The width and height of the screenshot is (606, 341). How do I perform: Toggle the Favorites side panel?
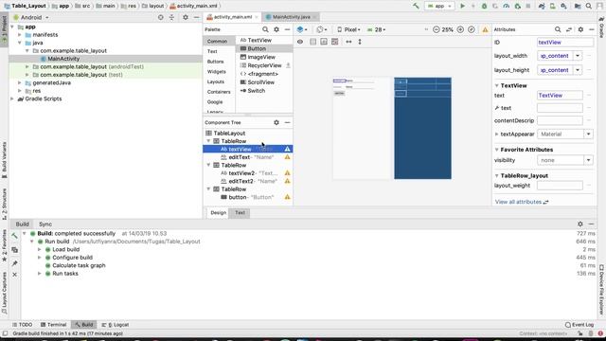[4, 245]
